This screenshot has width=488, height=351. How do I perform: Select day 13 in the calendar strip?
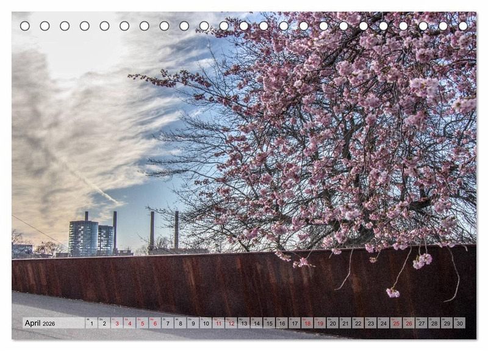tap(244, 323)
